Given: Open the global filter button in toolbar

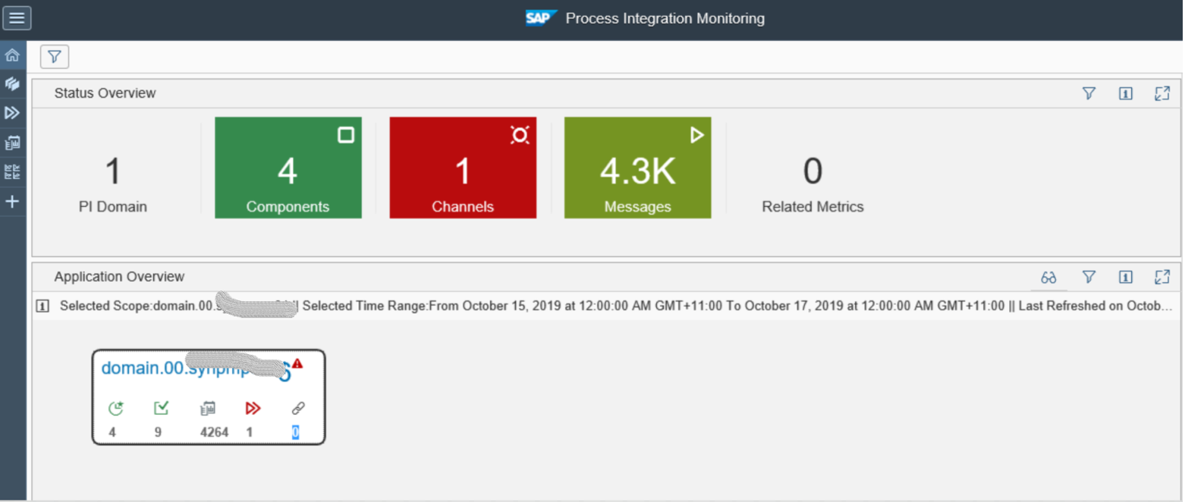Looking at the screenshot, I should 55,56.
